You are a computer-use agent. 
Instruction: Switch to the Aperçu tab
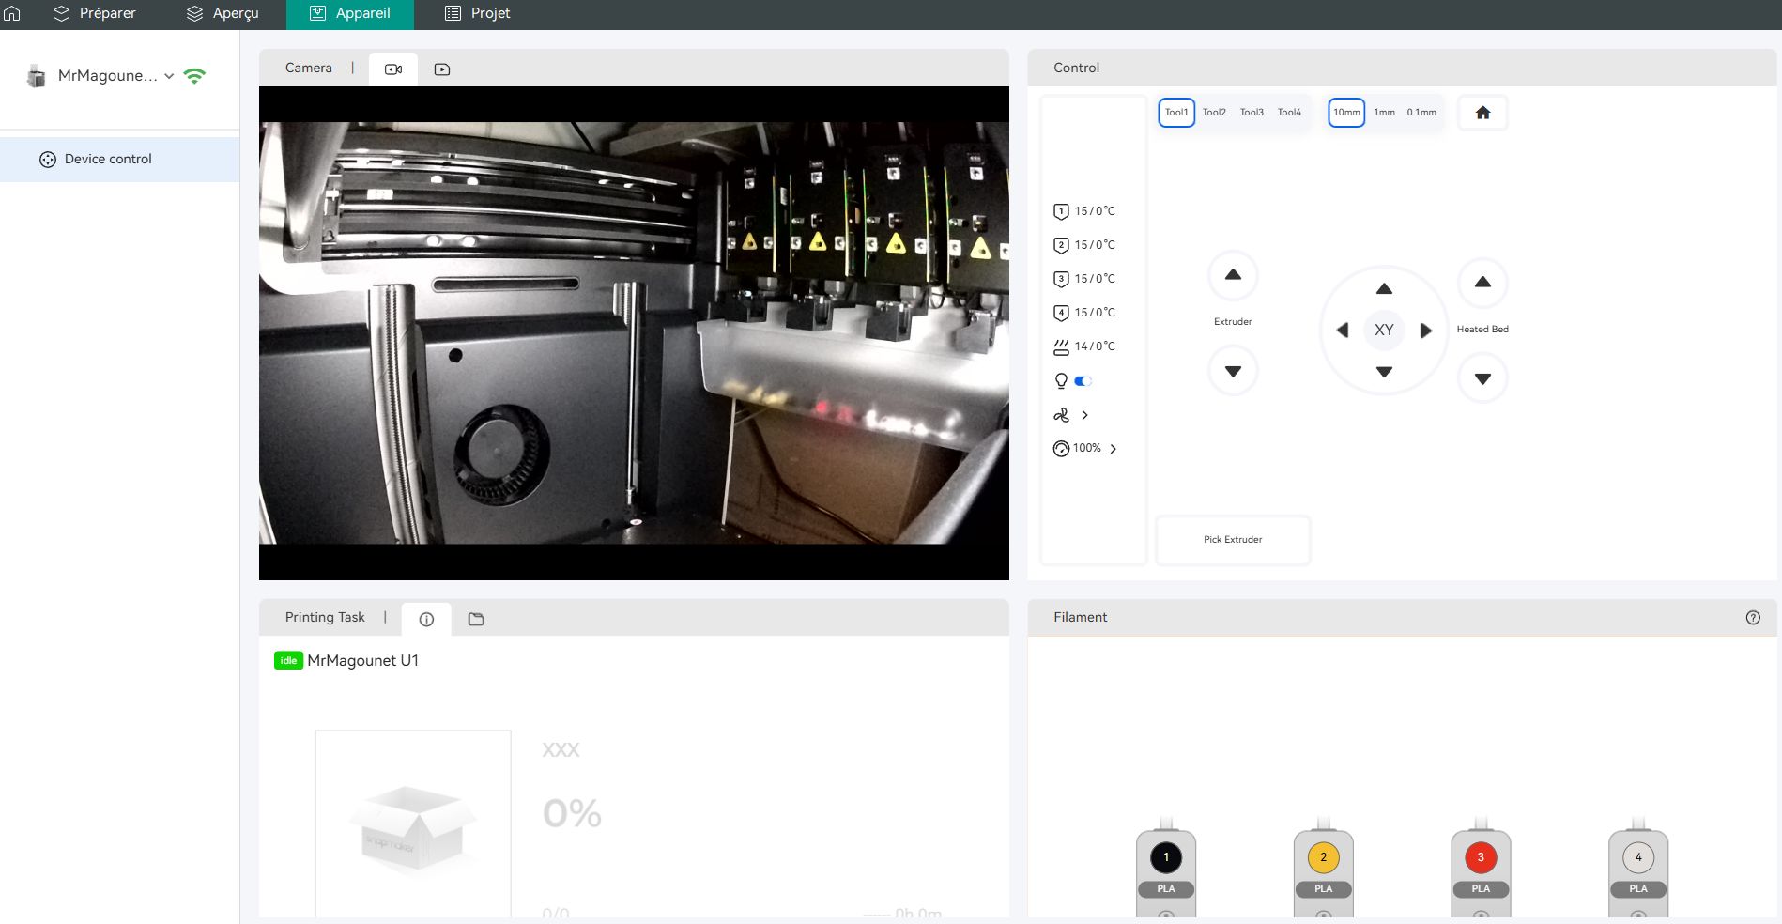223,13
